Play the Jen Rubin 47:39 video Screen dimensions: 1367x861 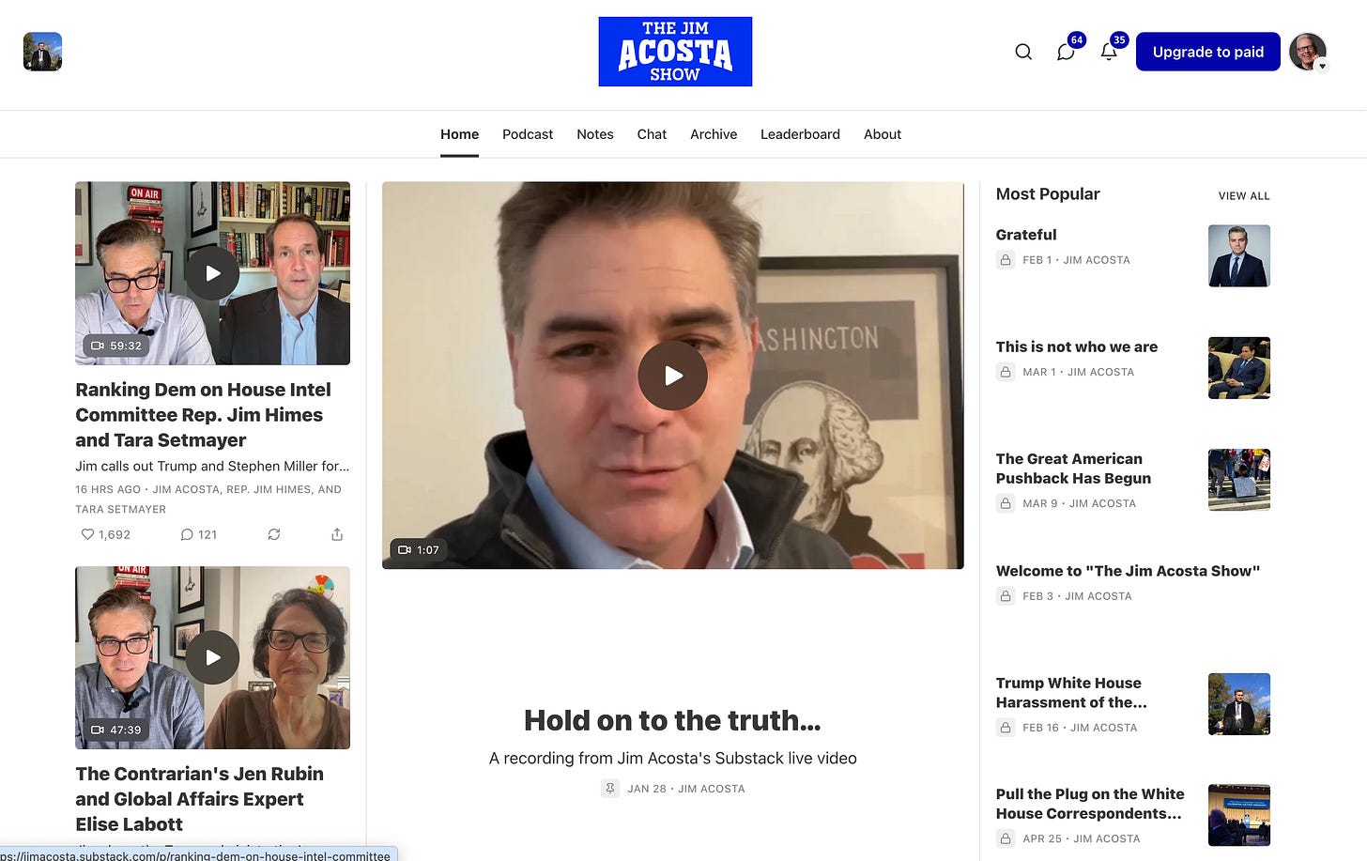pos(212,657)
